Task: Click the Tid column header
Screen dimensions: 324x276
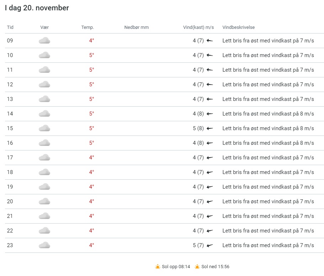Action: coord(10,27)
